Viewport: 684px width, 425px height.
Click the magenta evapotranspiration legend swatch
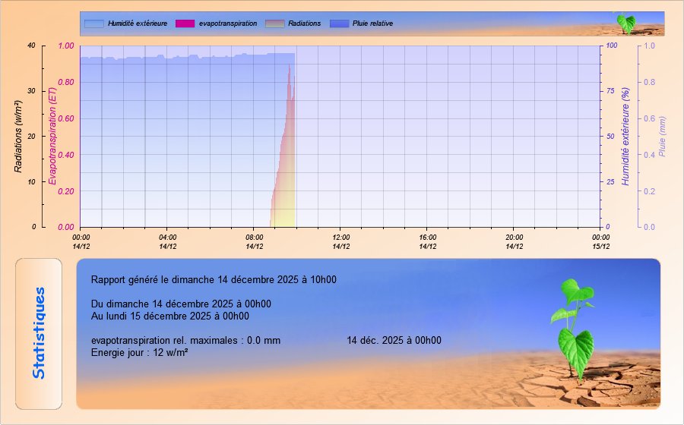[185, 24]
